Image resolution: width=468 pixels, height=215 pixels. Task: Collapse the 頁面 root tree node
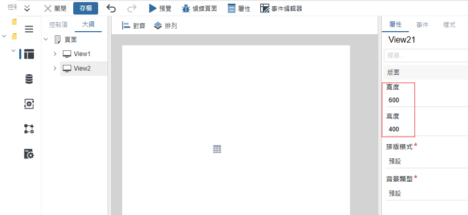[x=46, y=39]
